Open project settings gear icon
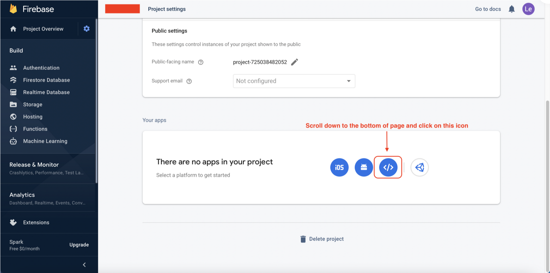This screenshot has width=550, height=273. [87, 29]
